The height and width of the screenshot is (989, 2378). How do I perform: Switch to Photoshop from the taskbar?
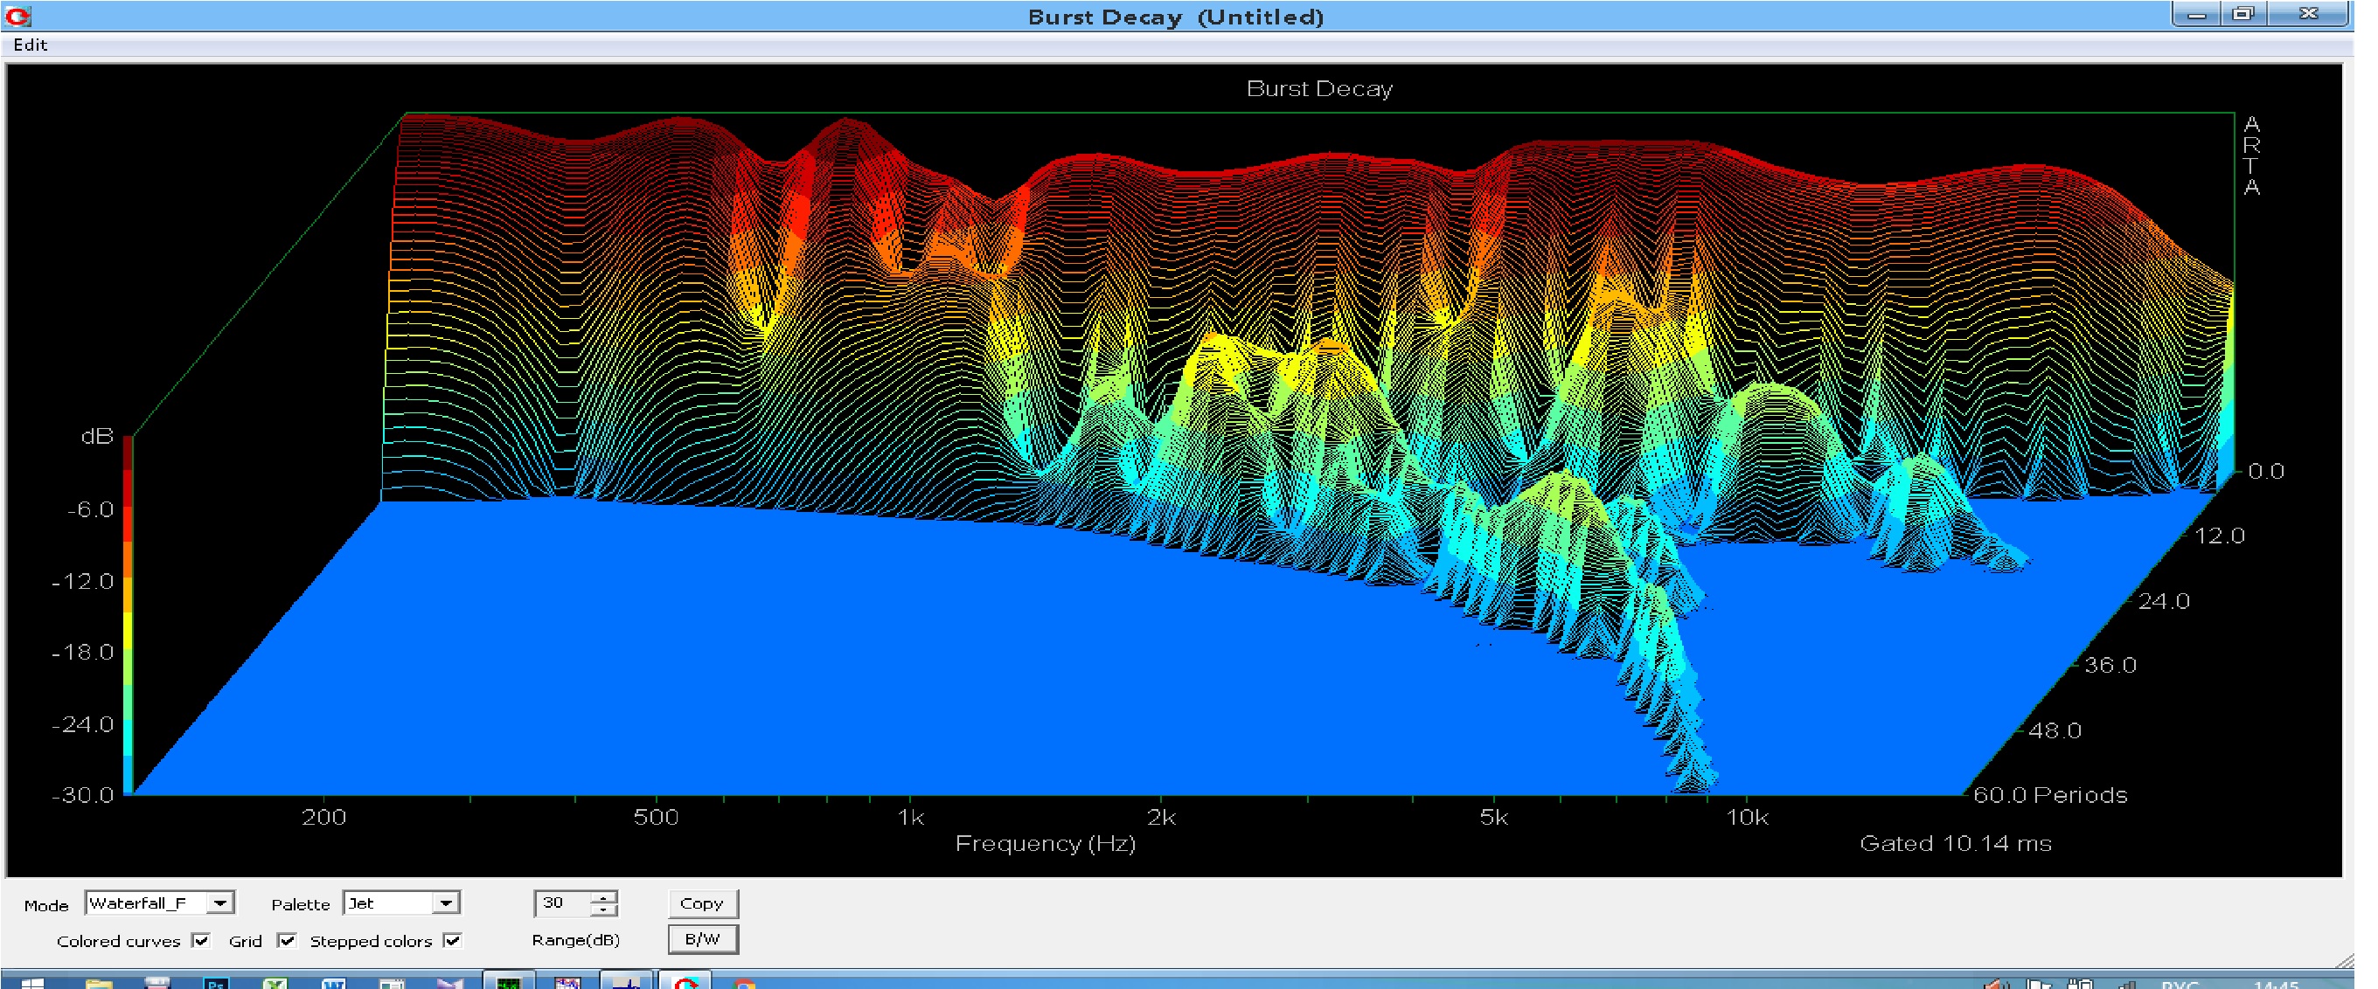pos(215,984)
